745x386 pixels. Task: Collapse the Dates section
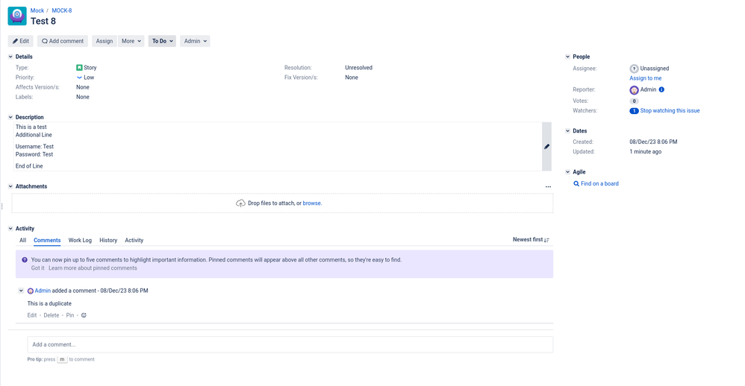pyautogui.click(x=567, y=131)
